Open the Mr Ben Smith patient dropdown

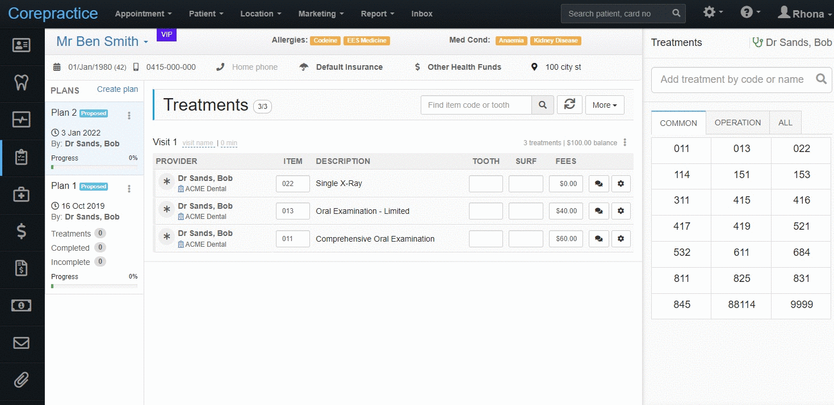(102, 41)
